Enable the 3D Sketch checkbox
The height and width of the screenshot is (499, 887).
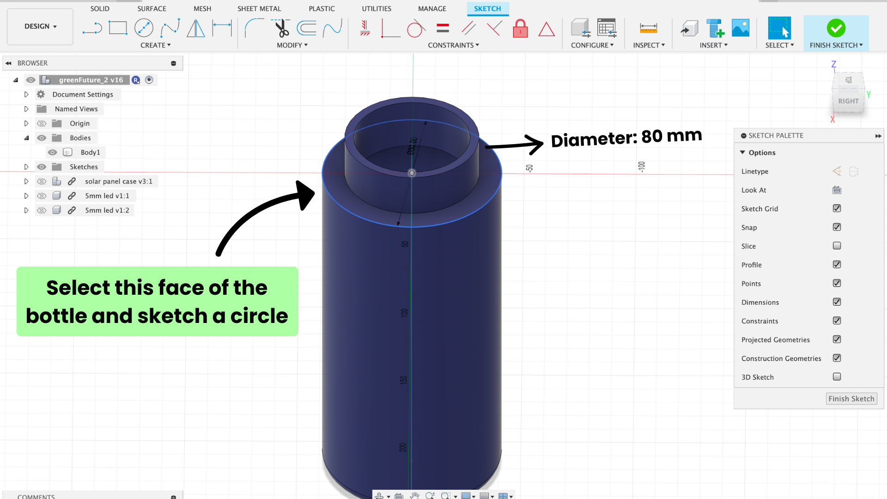(837, 377)
